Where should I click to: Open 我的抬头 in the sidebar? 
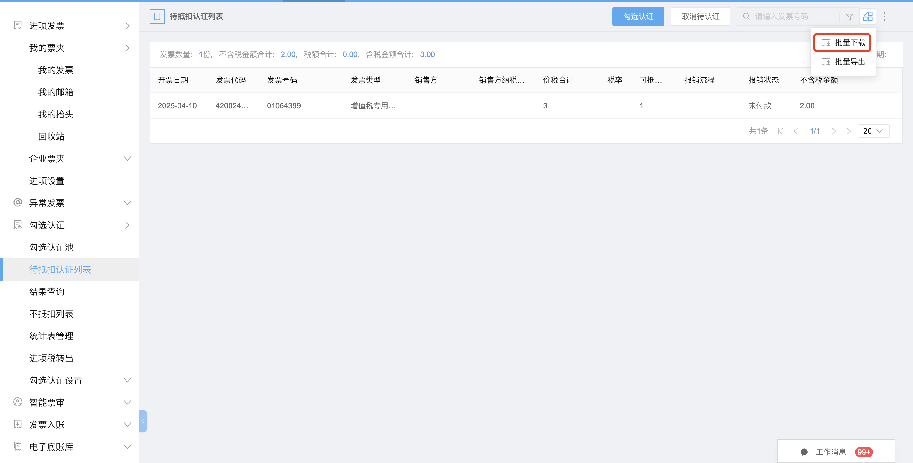pyautogui.click(x=56, y=114)
